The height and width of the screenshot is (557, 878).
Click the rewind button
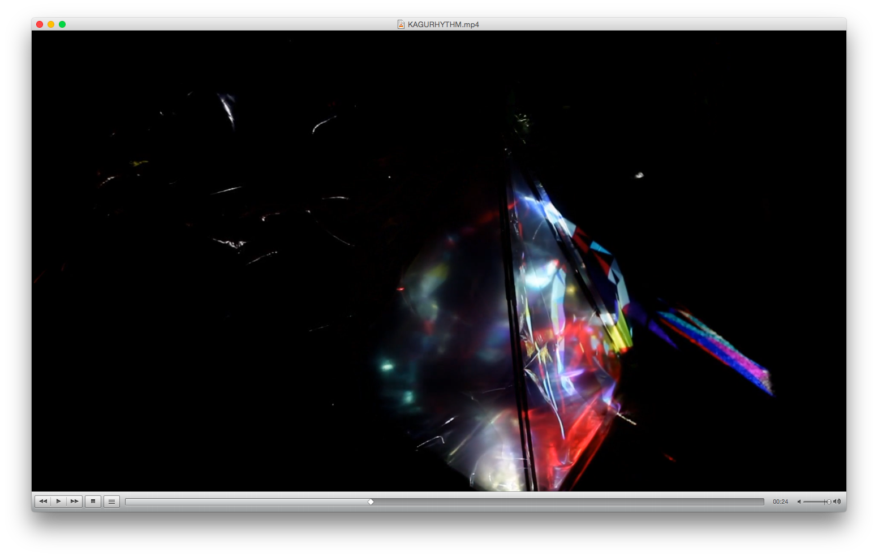(42, 502)
